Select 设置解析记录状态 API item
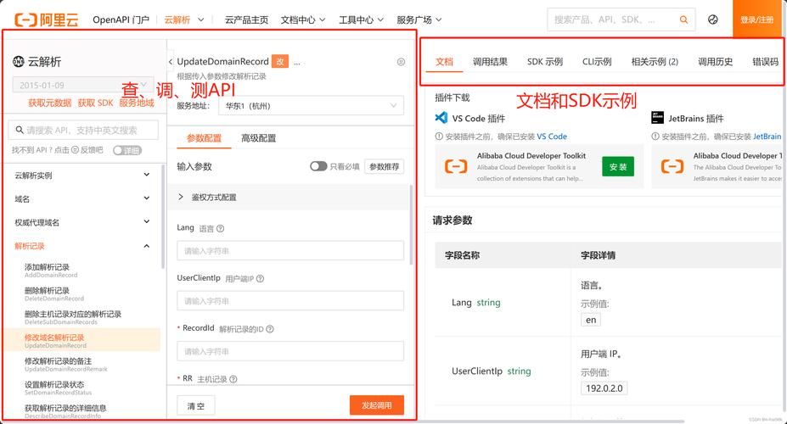 point(82,388)
